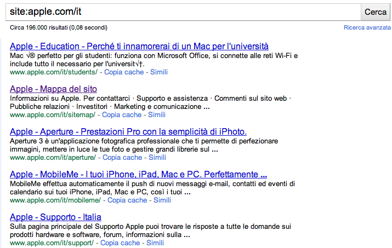Click Simili for the support result
This screenshot has height=248, width=392.
(155, 243)
